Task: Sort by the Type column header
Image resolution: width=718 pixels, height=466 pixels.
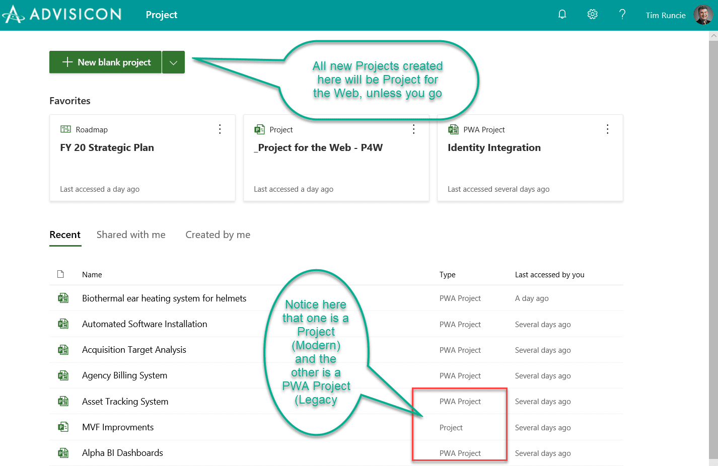Action: pos(448,275)
